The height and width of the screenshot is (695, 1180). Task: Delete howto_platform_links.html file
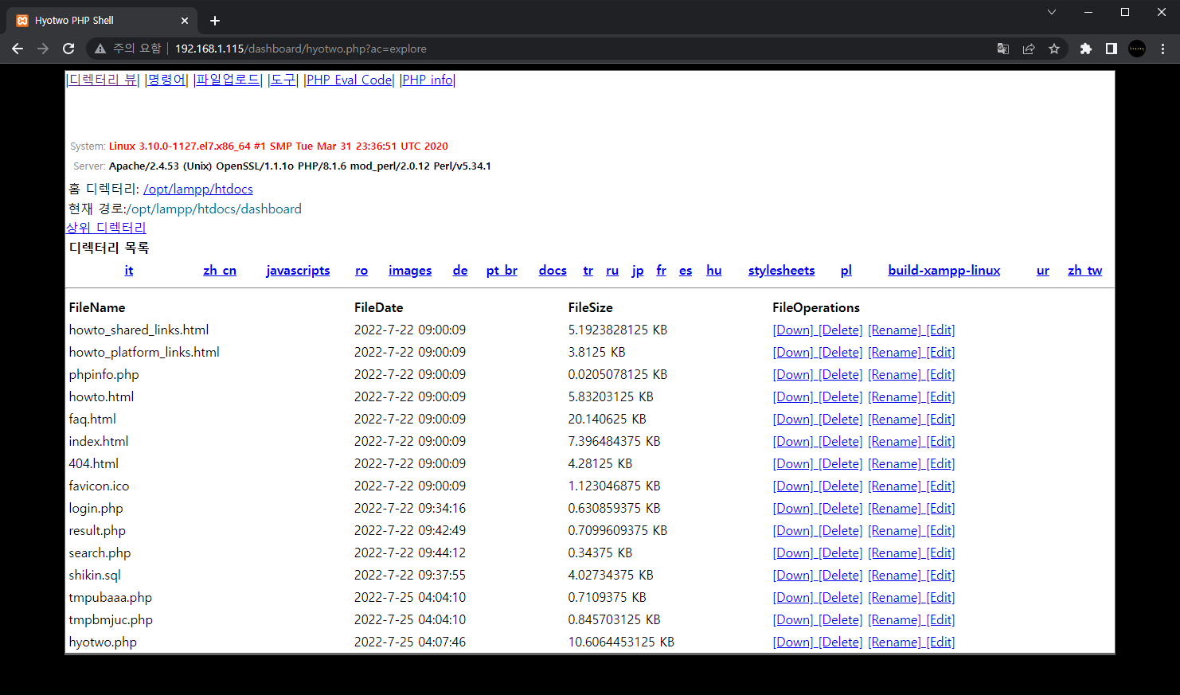[x=841, y=352]
